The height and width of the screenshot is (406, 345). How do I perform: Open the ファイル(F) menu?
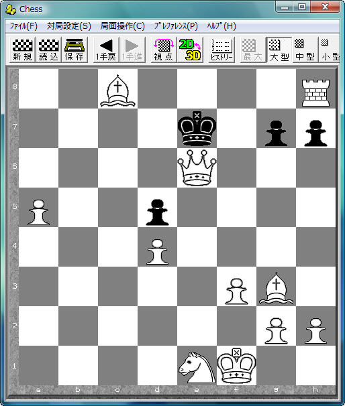[23, 26]
